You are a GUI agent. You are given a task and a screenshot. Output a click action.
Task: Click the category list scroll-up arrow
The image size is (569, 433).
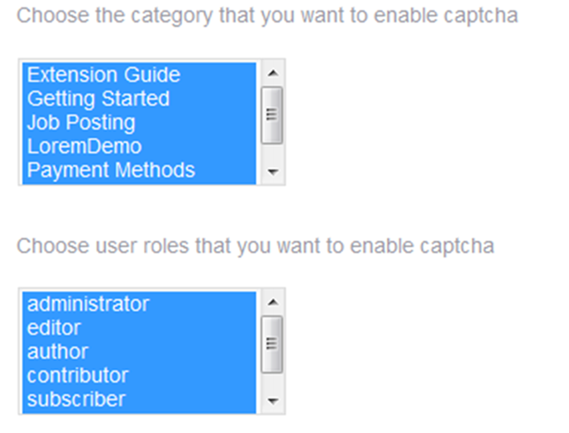(x=272, y=74)
